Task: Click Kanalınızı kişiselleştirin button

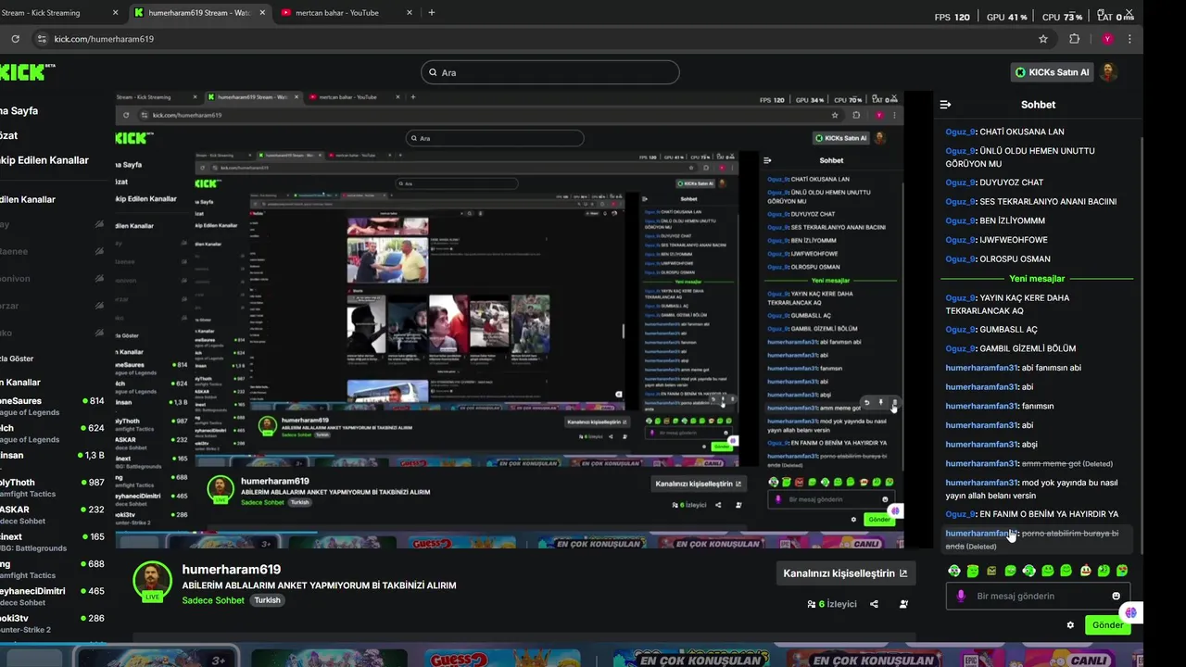Action: click(844, 573)
